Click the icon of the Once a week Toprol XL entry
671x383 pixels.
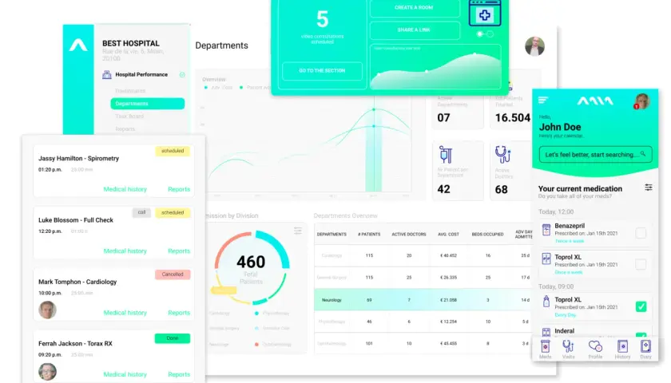546,259
